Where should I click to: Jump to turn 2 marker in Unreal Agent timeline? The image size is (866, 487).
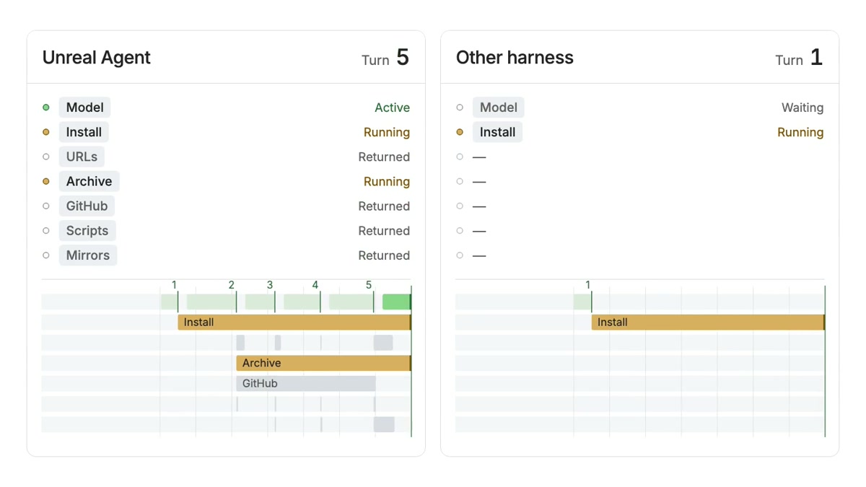(232, 285)
